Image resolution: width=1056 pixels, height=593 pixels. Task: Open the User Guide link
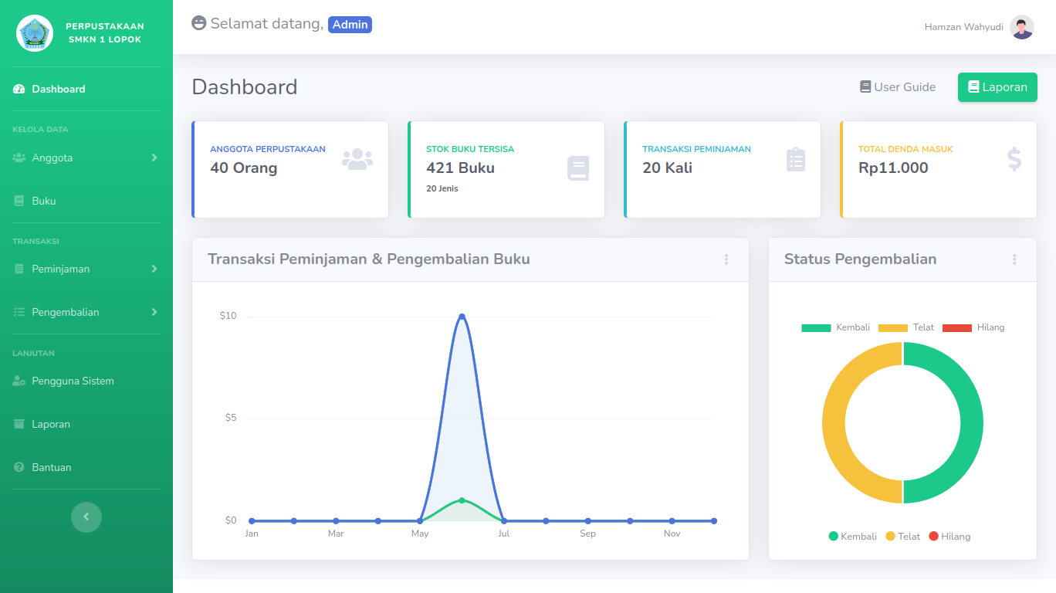[897, 87]
